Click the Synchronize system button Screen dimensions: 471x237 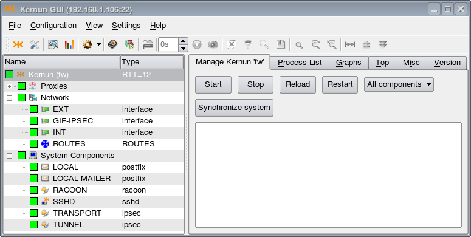click(x=234, y=108)
